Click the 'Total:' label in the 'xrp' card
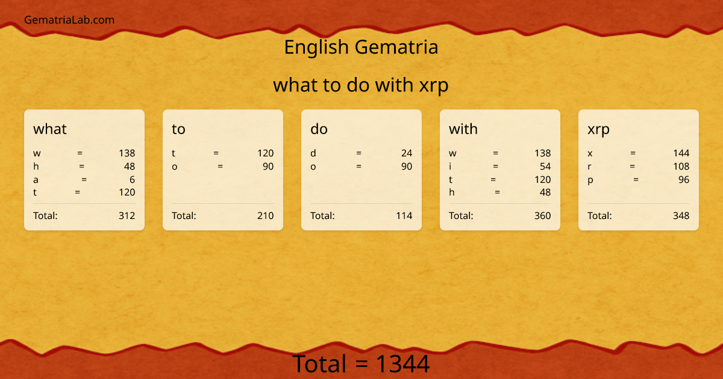 [599, 216]
